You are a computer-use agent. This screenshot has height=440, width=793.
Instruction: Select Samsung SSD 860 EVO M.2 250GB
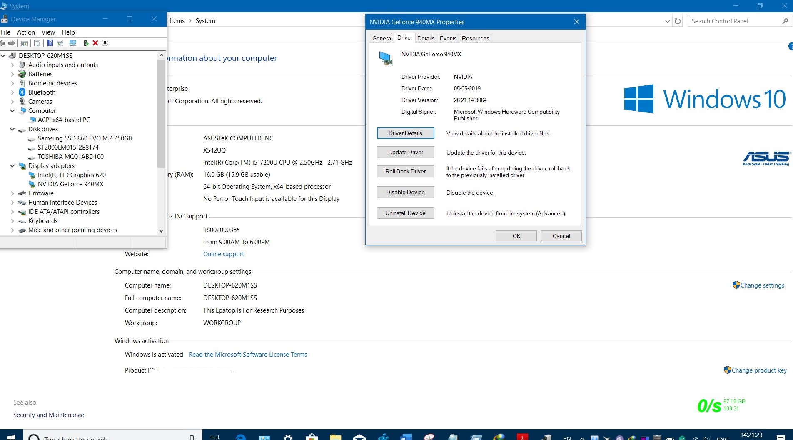tap(85, 138)
